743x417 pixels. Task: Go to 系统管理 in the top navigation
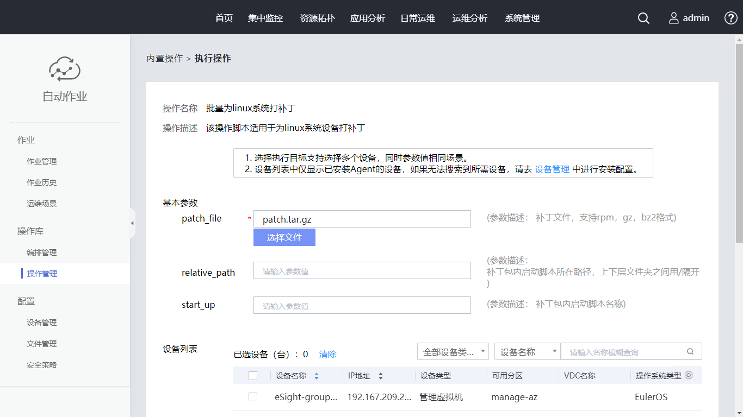coord(522,18)
